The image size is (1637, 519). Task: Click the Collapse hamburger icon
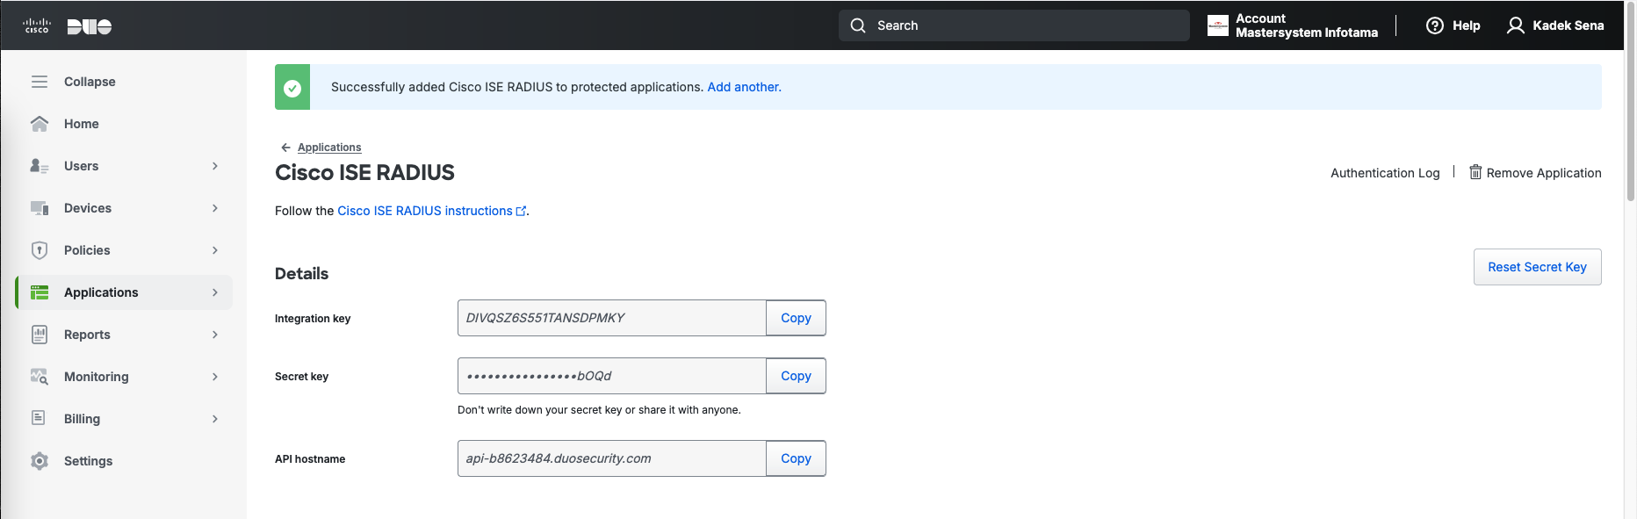[x=40, y=82]
